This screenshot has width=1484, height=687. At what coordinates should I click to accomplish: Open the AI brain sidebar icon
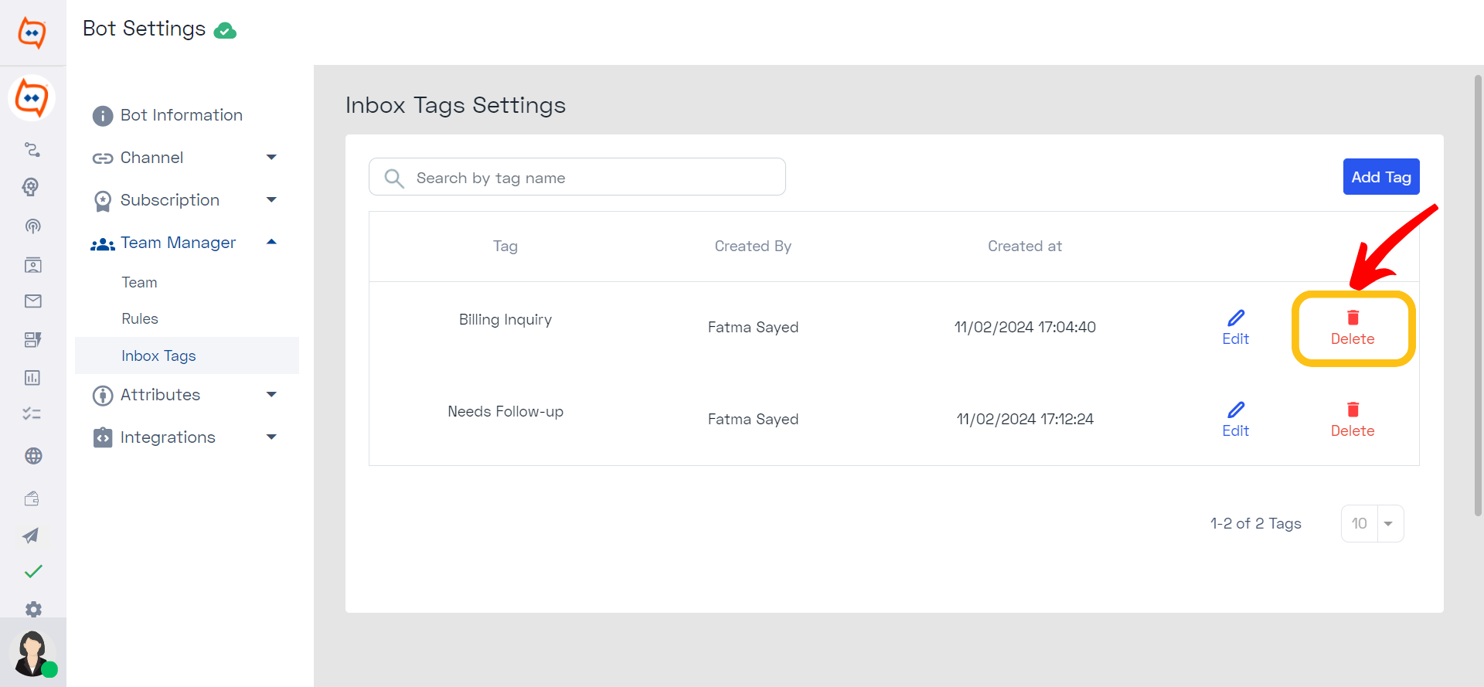coord(31,187)
